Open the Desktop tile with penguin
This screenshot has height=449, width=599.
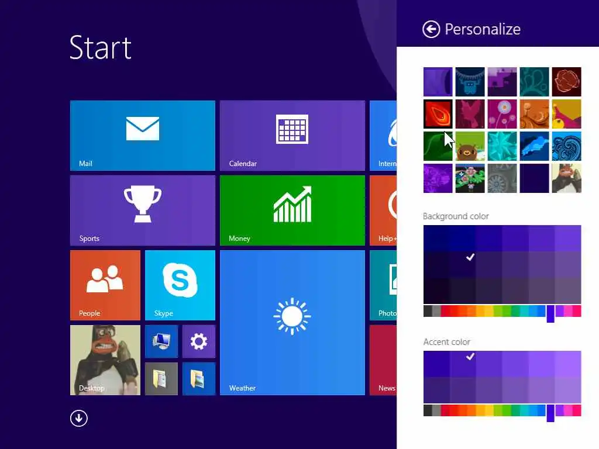105,360
